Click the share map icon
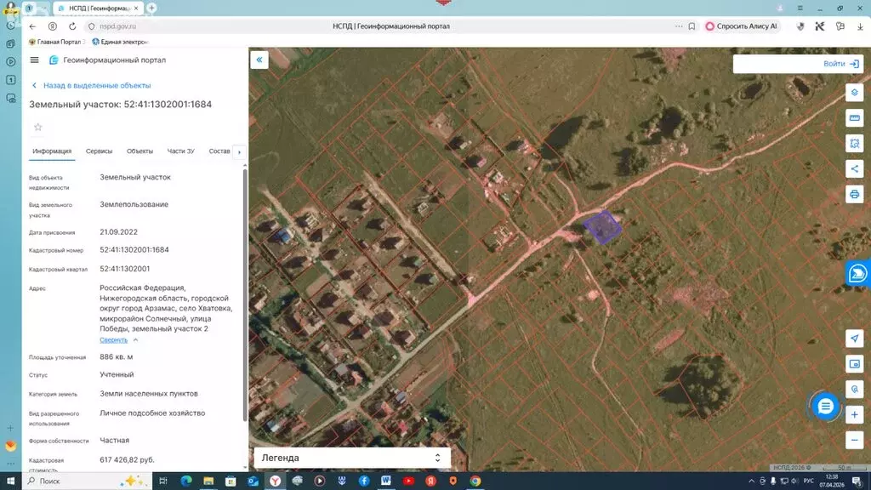The width and height of the screenshot is (871, 490). pyautogui.click(x=855, y=168)
